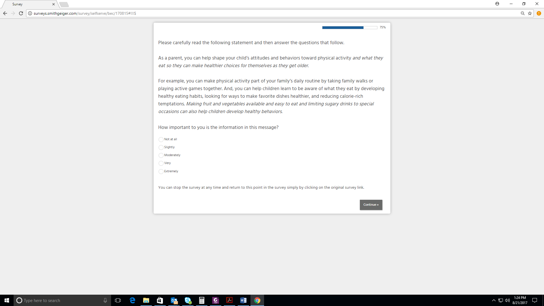Select the 'Moderately' radio button

click(x=161, y=155)
